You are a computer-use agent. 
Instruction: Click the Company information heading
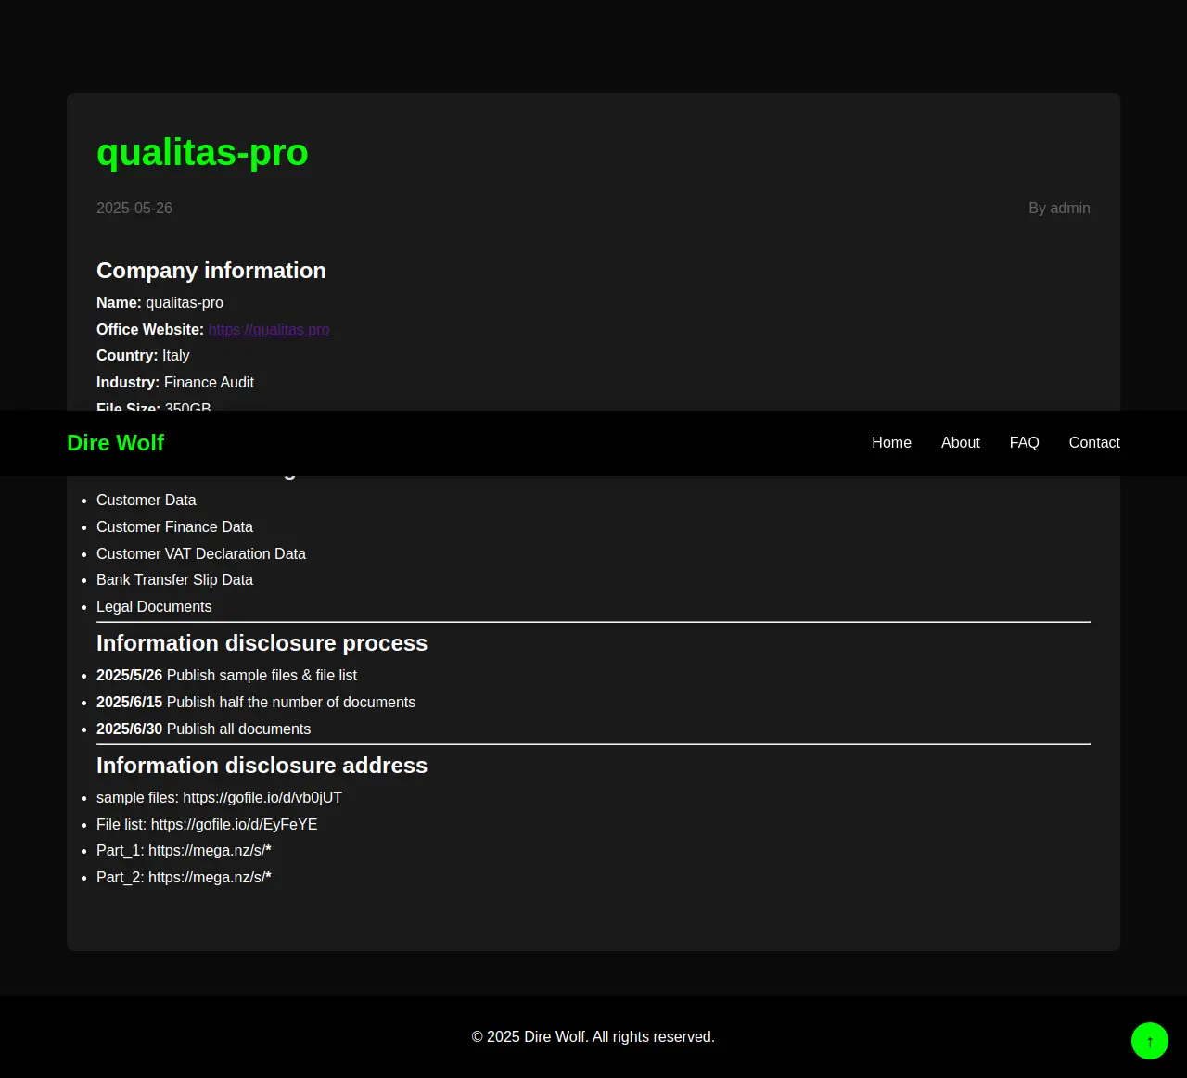(211, 271)
